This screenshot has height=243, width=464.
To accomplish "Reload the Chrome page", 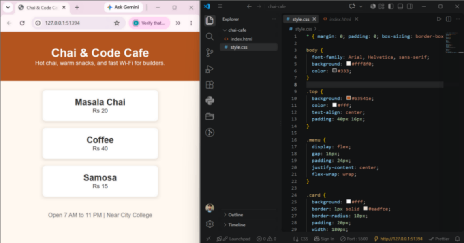I will pos(22,23).
